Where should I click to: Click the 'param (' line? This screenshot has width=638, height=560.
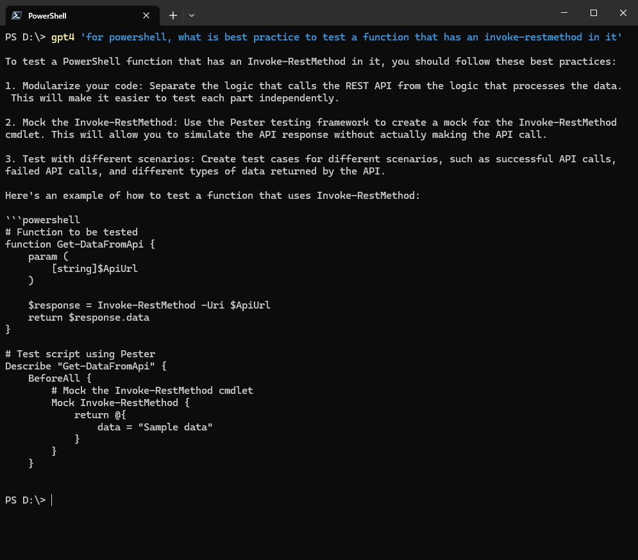[49, 257]
